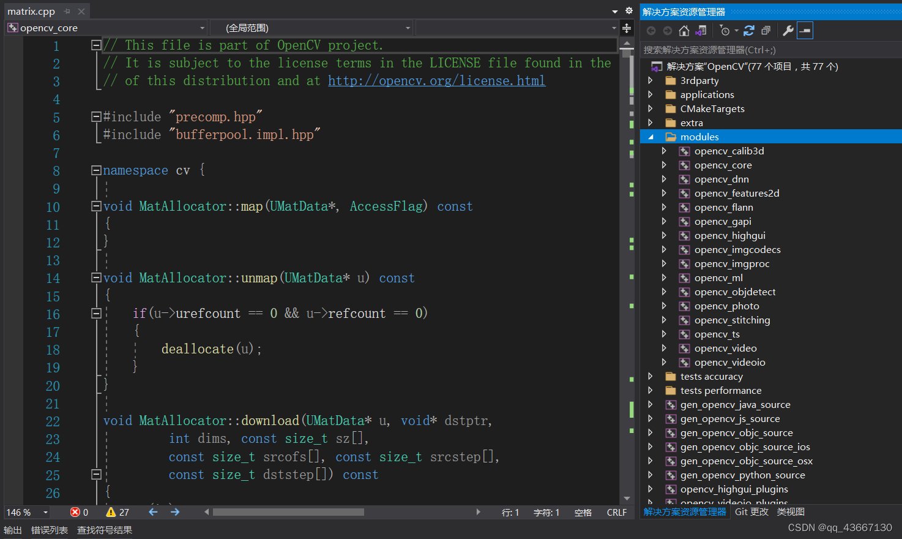Navigate to the next issue arrow

[175, 512]
